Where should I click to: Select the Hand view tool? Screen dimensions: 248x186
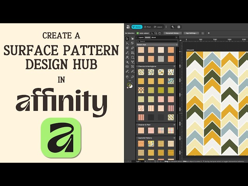click(x=127, y=77)
